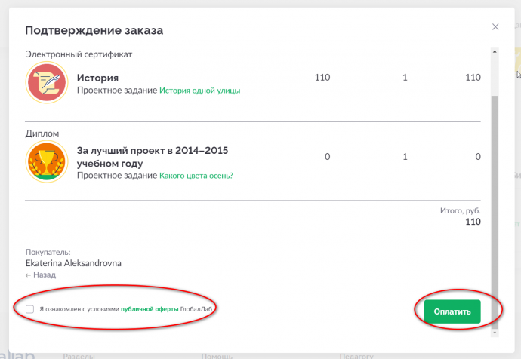
Task: Click the Подтверждение заказа heading
Action: [94, 30]
